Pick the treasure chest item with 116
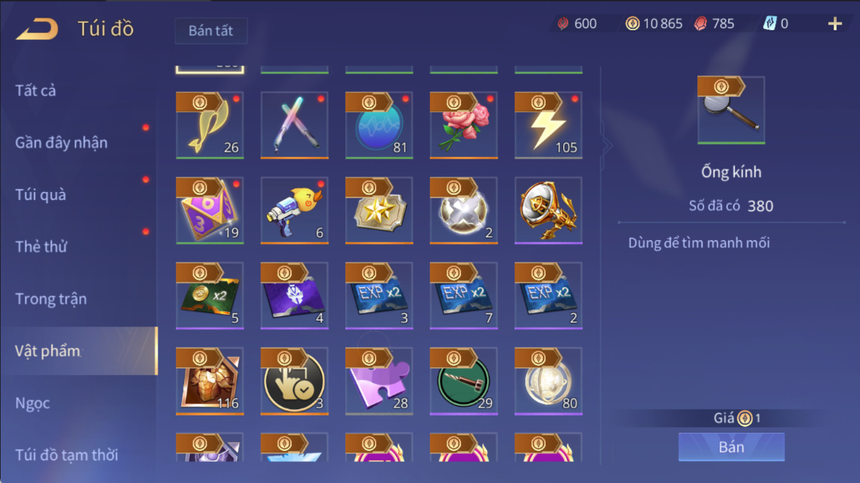The height and width of the screenshot is (483, 860). click(x=209, y=381)
